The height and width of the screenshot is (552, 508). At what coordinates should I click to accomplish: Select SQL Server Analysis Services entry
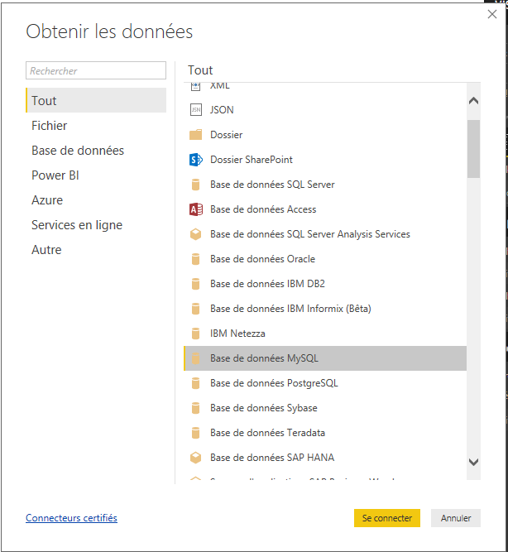[310, 234]
